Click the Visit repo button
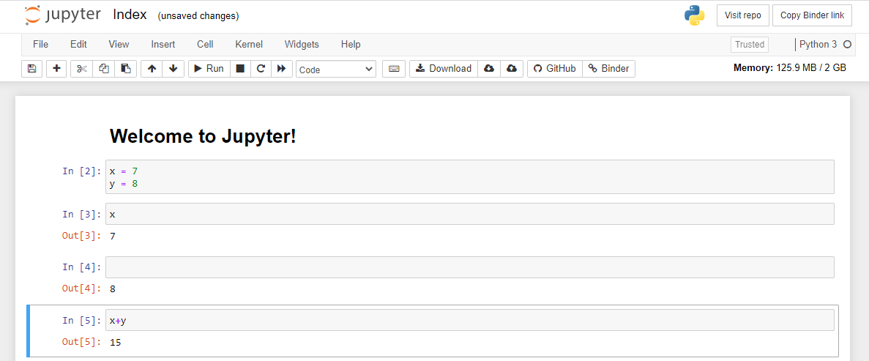 click(x=742, y=15)
